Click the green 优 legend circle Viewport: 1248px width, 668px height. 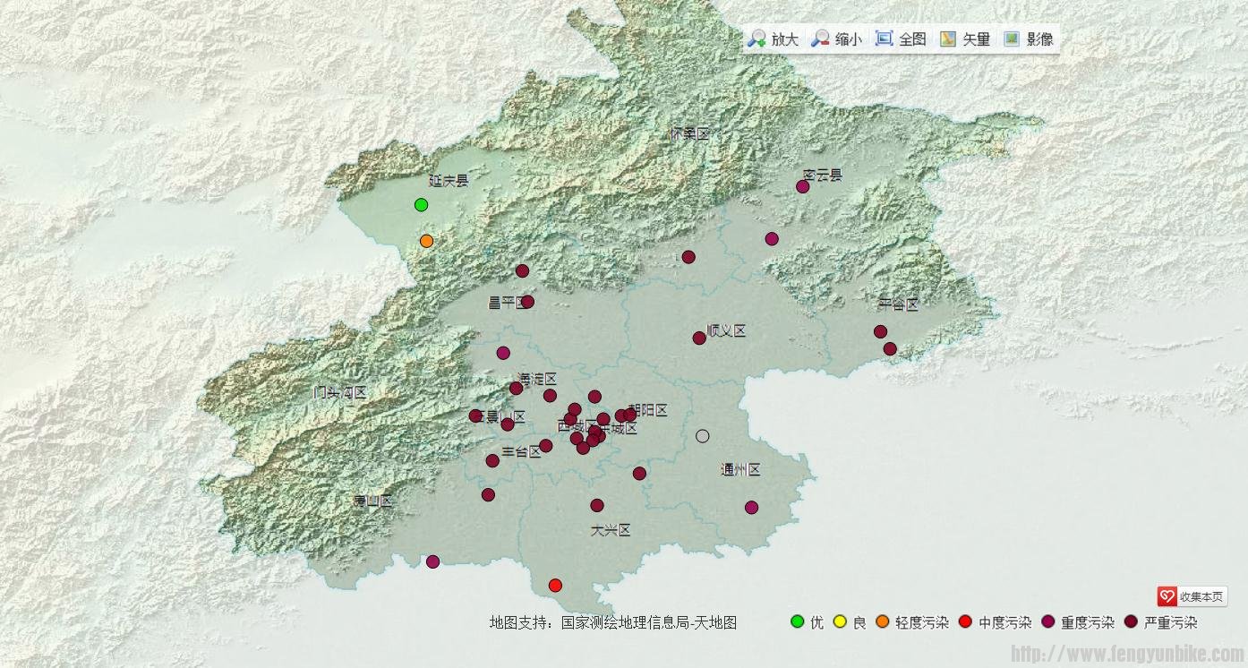coord(797,621)
